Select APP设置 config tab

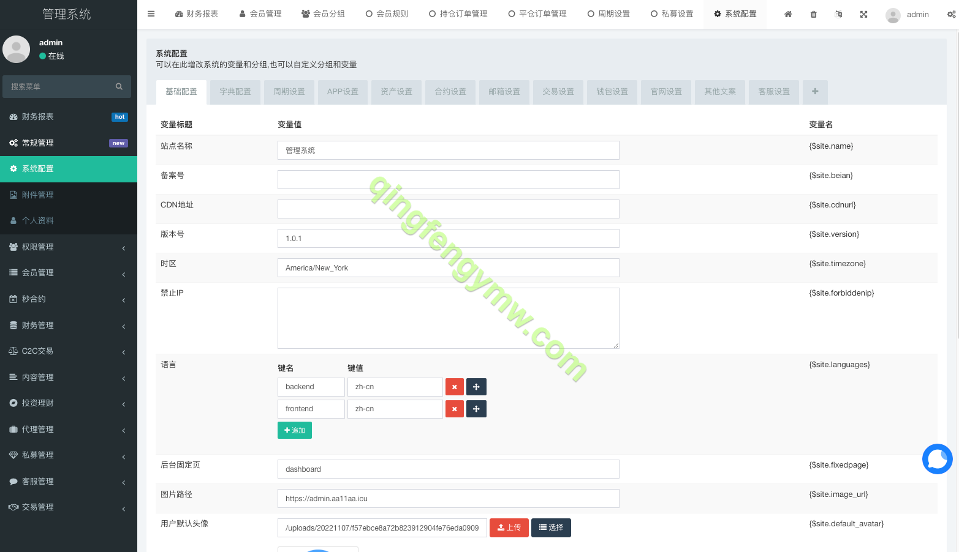coord(343,92)
